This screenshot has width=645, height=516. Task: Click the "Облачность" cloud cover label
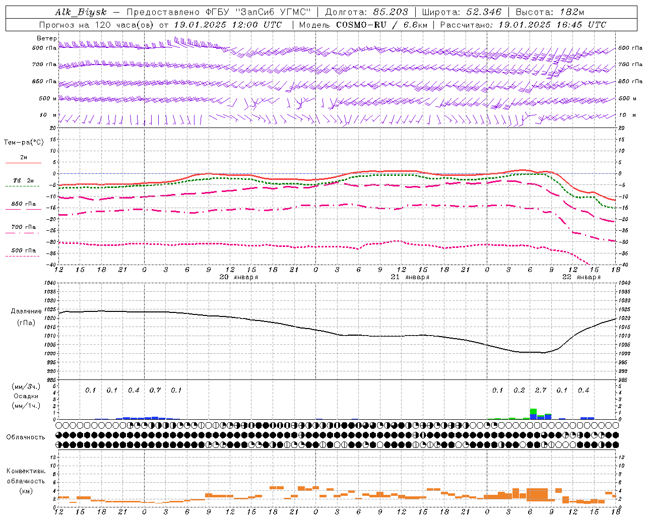26,437
